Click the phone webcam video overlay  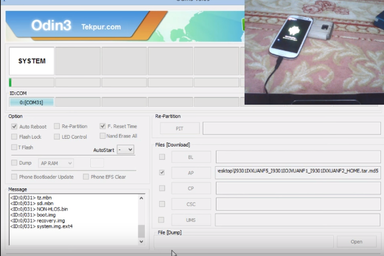point(314,52)
